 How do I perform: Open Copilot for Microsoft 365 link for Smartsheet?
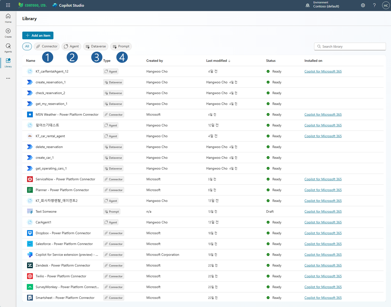[x=323, y=298]
